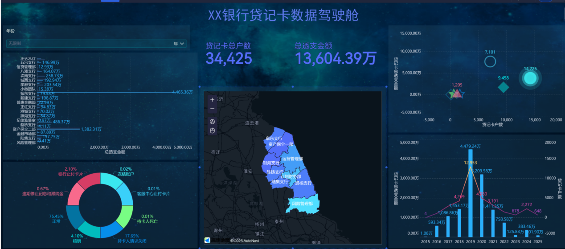565x249 pixels.
Task: Select the teal diamond marker labeled 9,458
Action: pyautogui.click(x=503, y=87)
